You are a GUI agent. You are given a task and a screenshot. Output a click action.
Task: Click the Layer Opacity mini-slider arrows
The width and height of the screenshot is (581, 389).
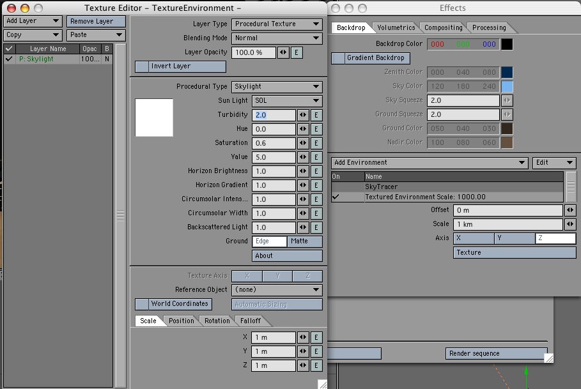(283, 52)
